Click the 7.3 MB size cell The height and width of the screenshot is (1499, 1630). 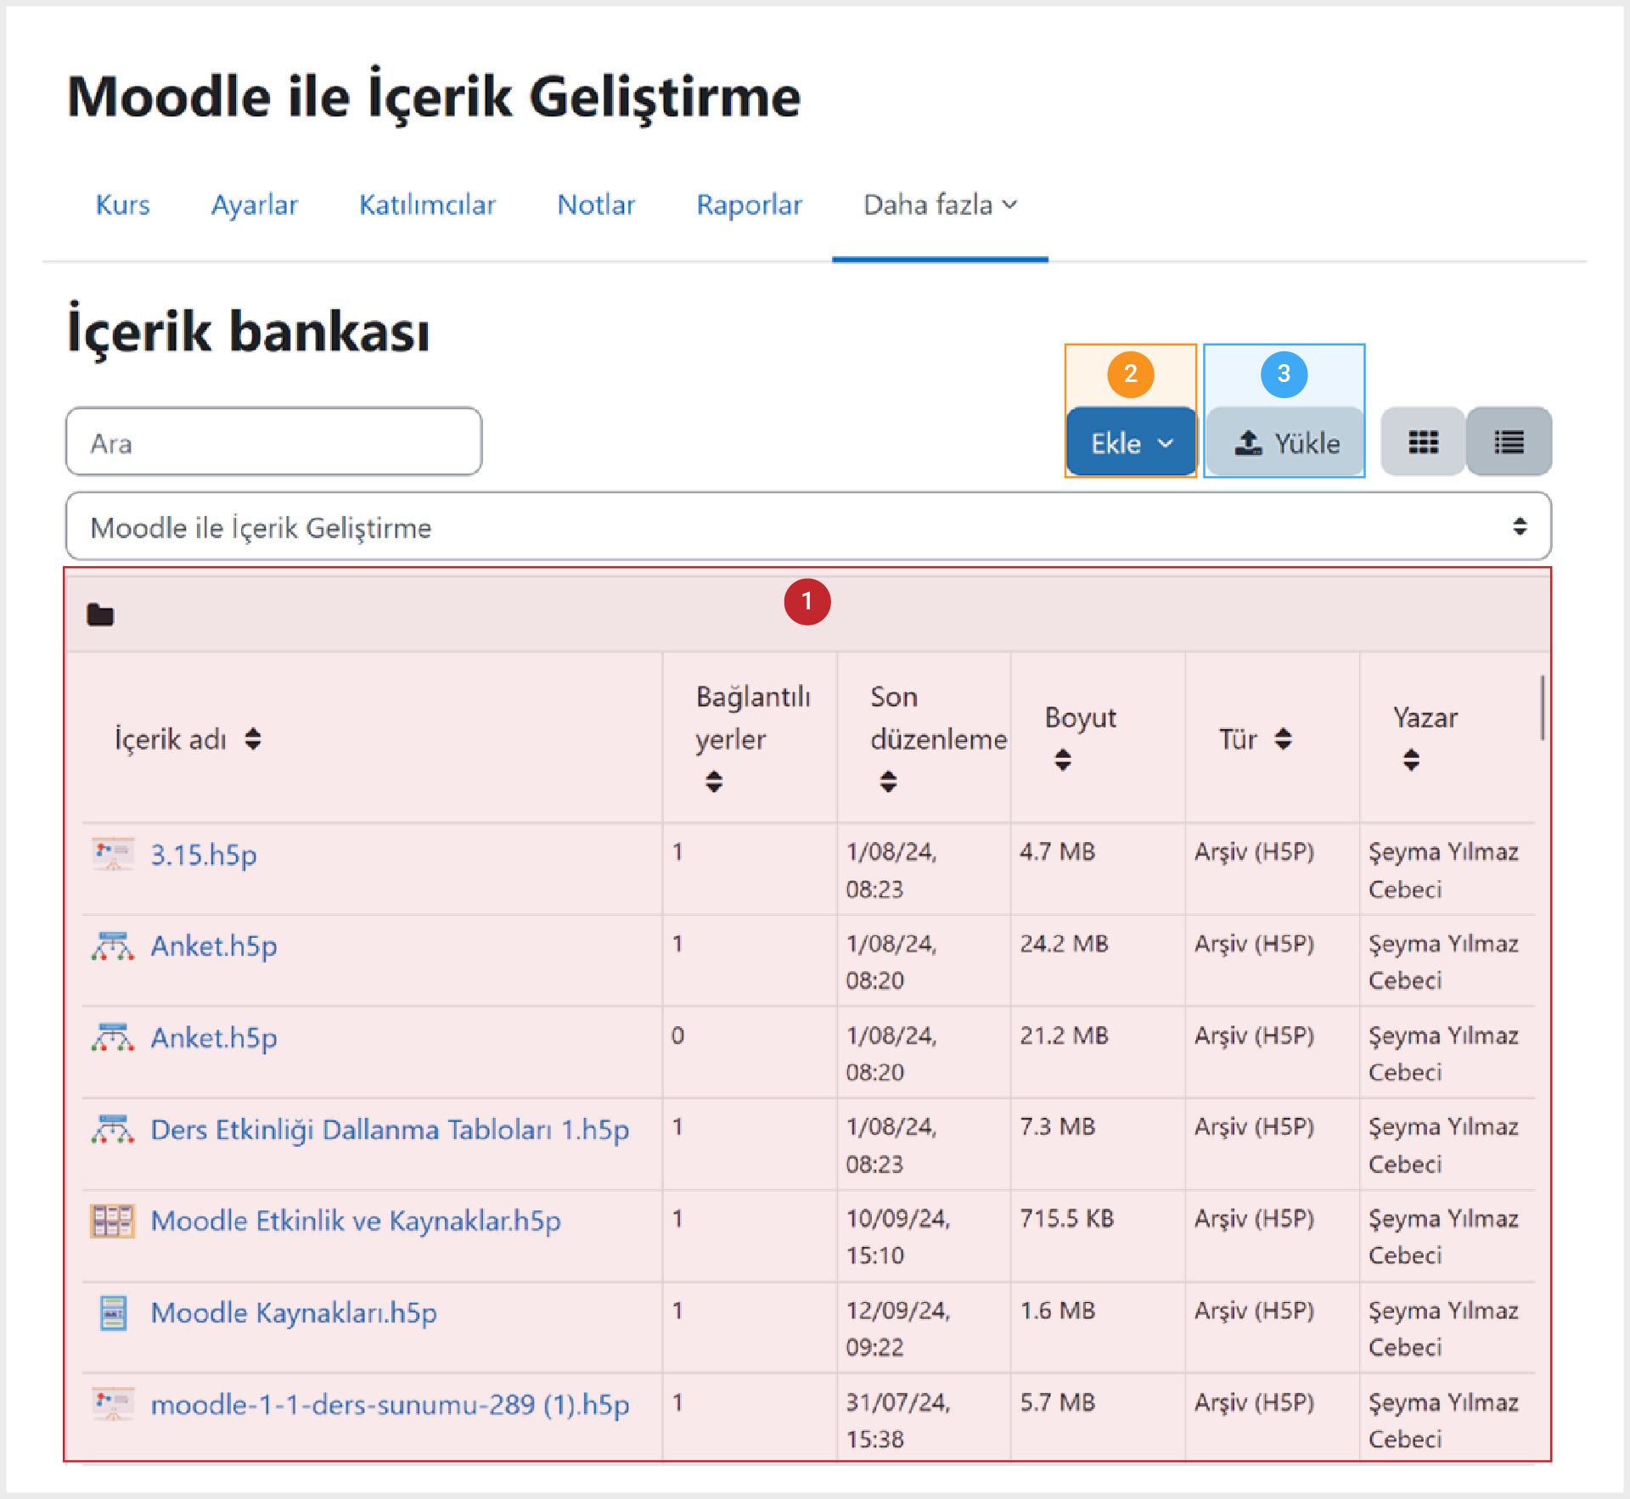1057,1126
